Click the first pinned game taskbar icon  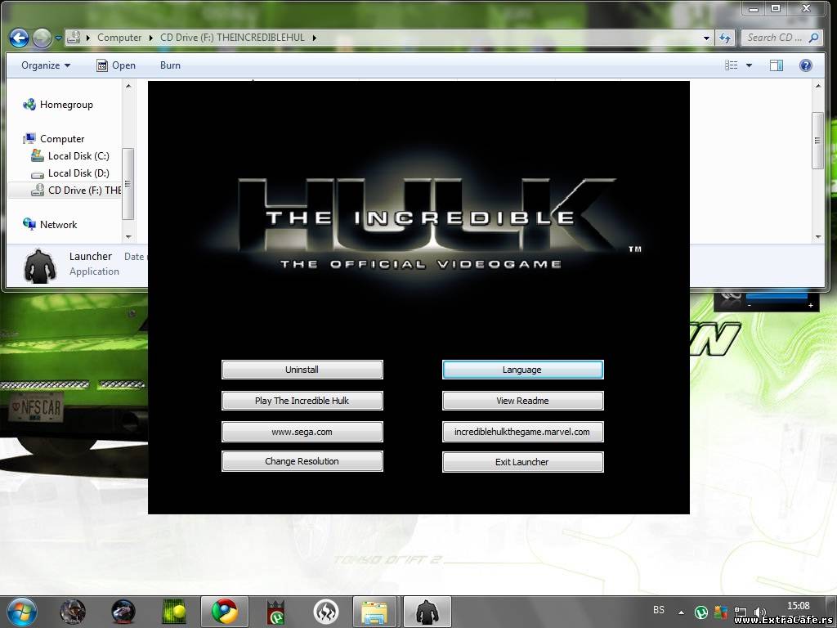73,612
